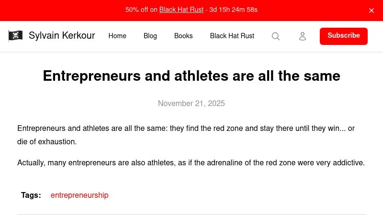The width and height of the screenshot is (383, 215).
Task: Click the user account icon
Action: pos(303,36)
